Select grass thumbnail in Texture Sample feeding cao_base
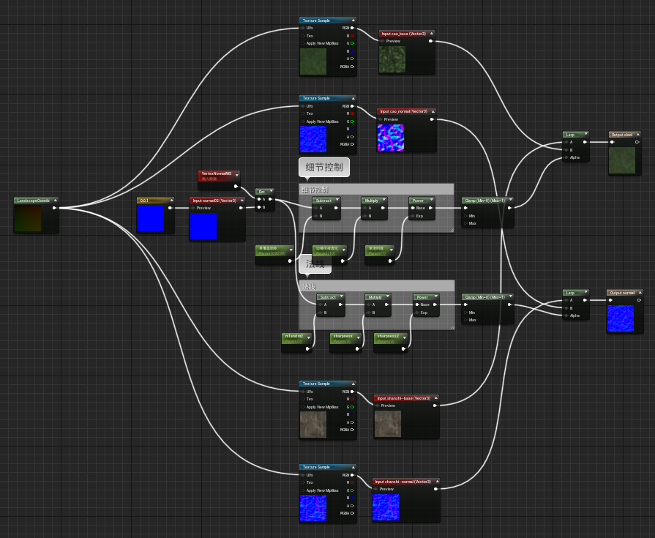The width and height of the screenshot is (655, 538). pyautogui.click(x=313, y=61)
